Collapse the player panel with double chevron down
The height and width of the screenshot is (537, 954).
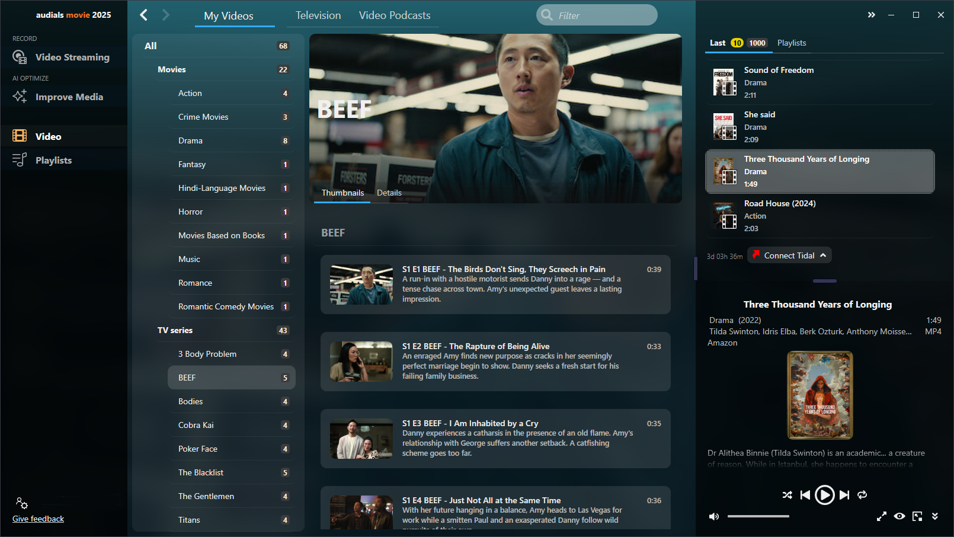click(x=935, y=516)
